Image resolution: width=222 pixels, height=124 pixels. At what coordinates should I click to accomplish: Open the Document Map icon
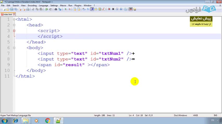tap(100, 9)
